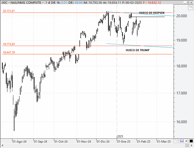This screenshot has height=148, width=194.
Task: Click the 01-Dic-24 date label
Action: click(103, 141)
